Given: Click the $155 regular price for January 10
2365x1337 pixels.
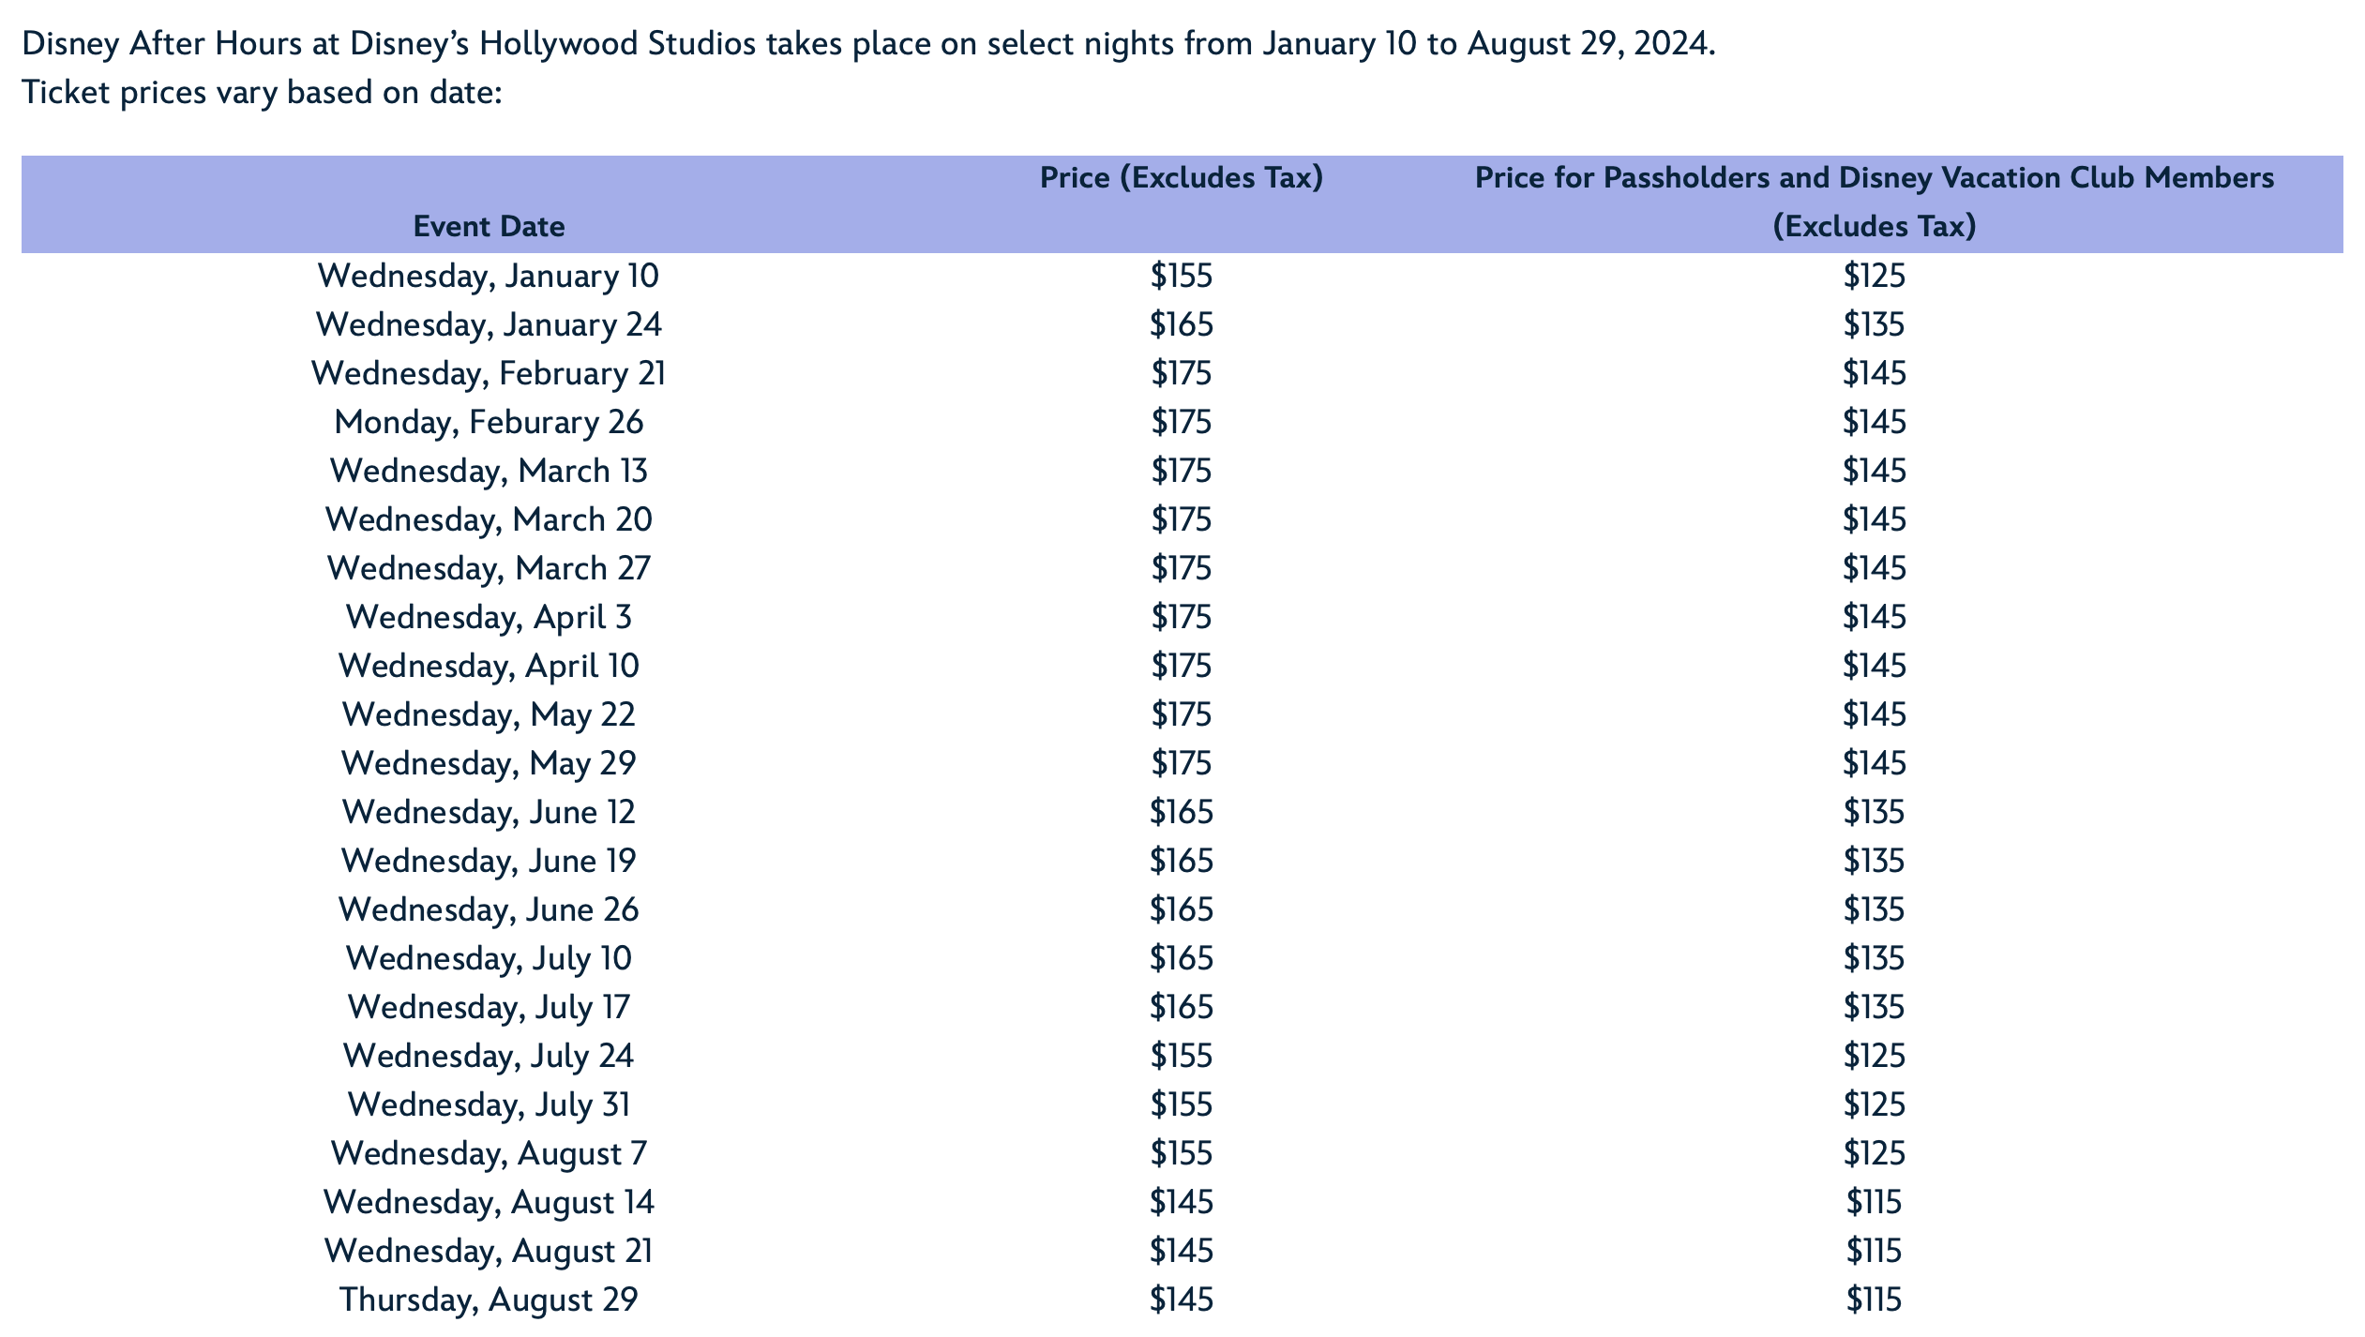Looking at the screenshot, I should (x=1181, y=276).
